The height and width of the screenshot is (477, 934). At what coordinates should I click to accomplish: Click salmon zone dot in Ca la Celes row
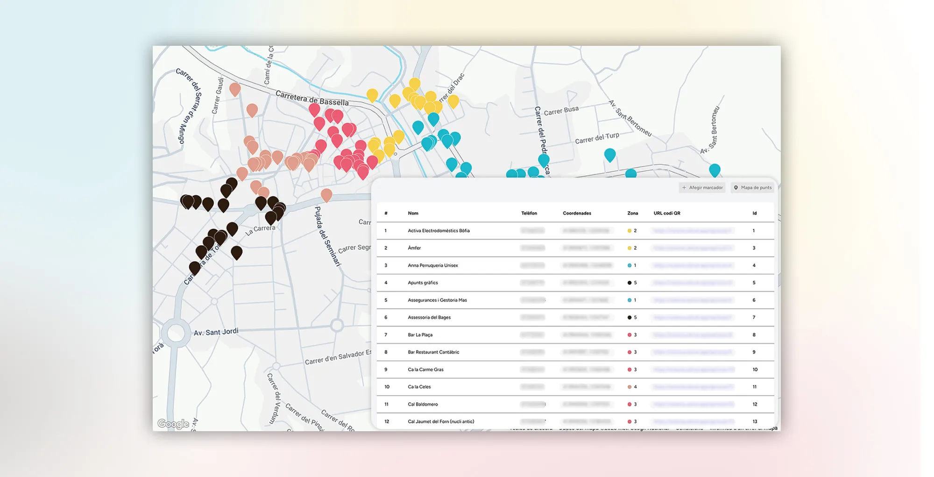pyautogui.click(x=629, y=387)
